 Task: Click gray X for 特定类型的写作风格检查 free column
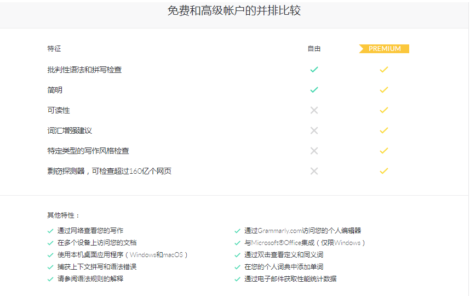[314, 151]
